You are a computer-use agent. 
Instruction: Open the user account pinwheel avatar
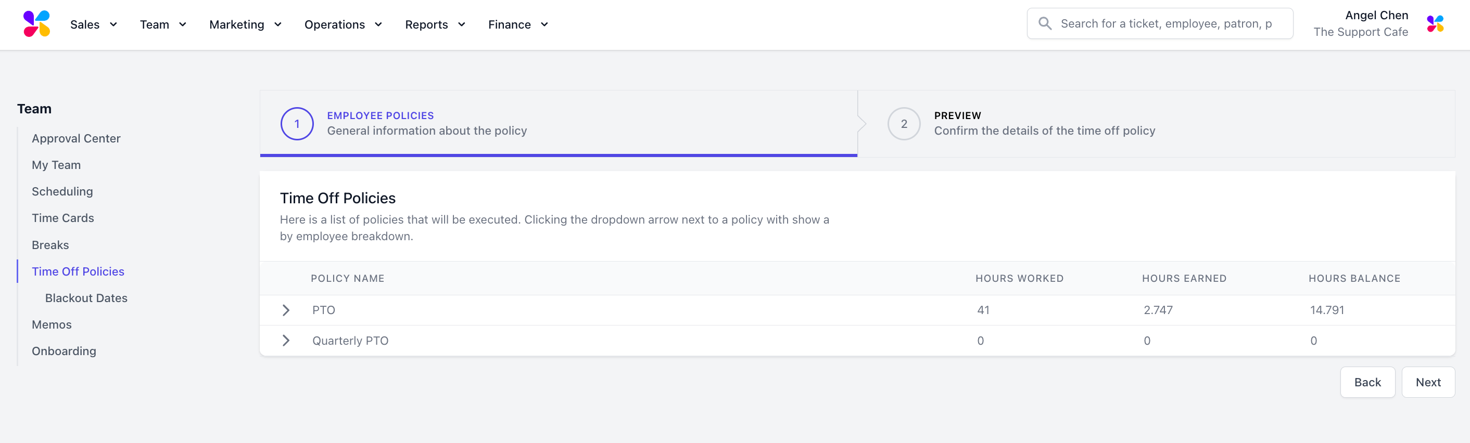[x=1435, y=24]
